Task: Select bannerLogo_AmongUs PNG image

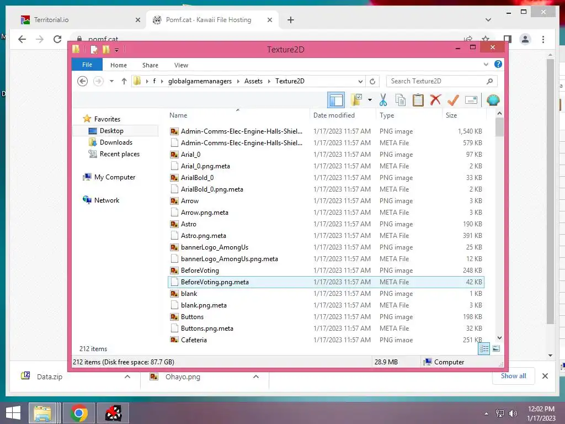Action: [326, 247]
